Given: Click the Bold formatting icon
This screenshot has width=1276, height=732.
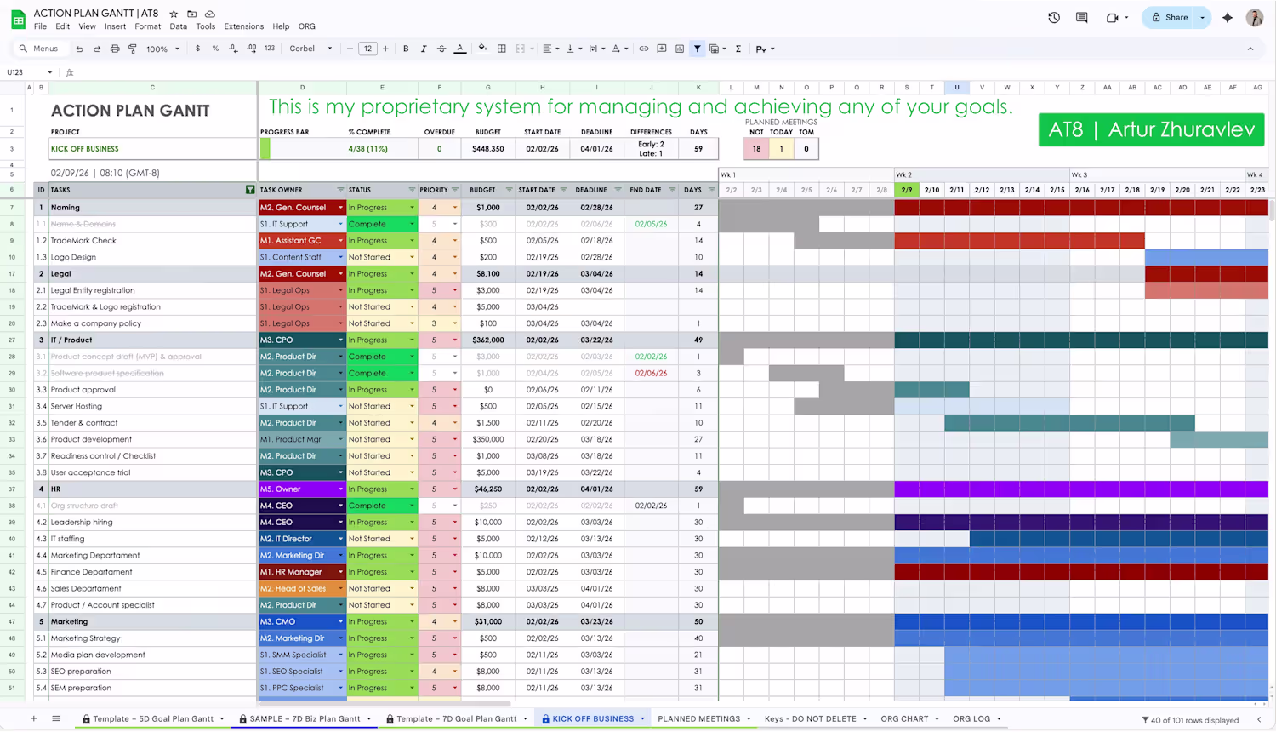Looking at the screenshot, I should 406,49.
